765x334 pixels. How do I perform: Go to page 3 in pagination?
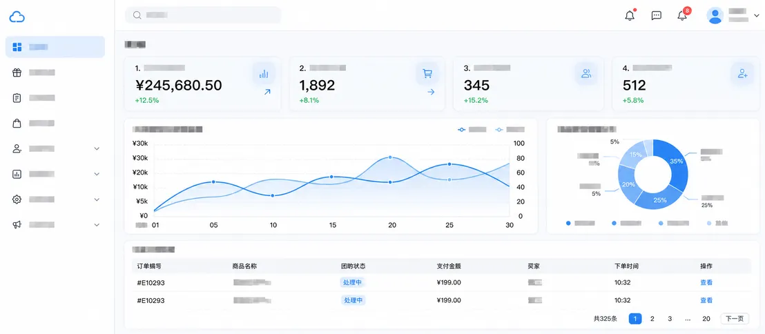click(x=670, y=319)
